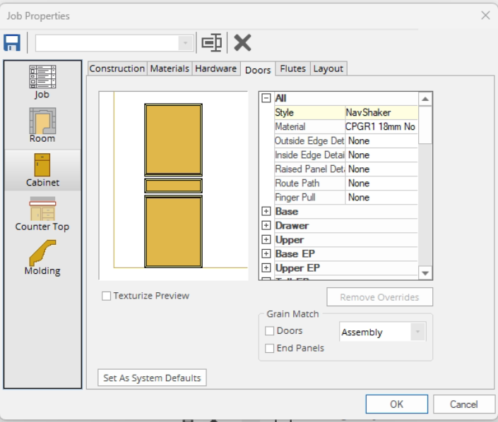This screenshot has width=498, height=422.
Task: Open the Molding section in sidebar
Action: 42,258
